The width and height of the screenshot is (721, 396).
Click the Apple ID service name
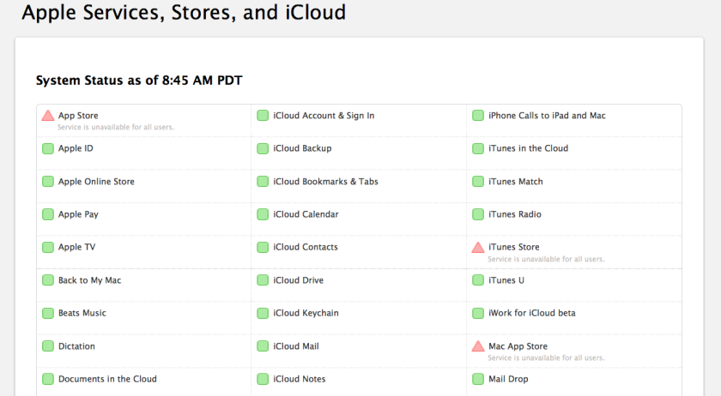click(76, 148)
